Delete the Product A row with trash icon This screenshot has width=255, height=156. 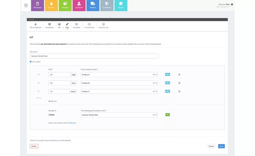(x=179, y=75)
